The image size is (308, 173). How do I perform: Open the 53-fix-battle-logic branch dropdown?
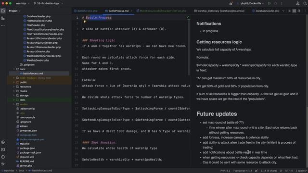[x=48, y=3]
